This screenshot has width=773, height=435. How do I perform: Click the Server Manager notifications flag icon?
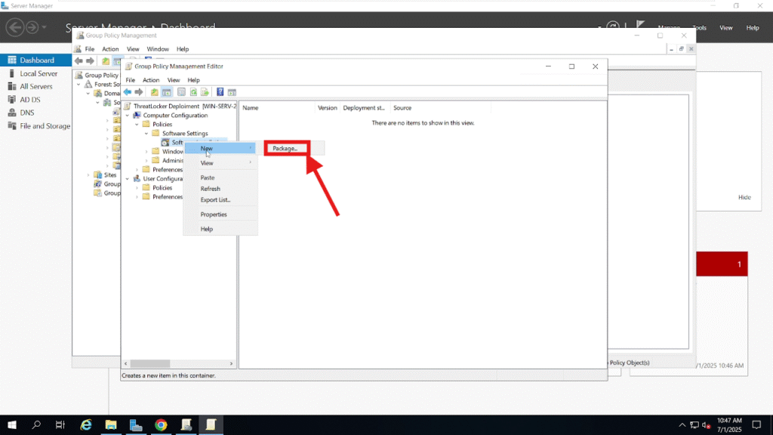(640, 25)
